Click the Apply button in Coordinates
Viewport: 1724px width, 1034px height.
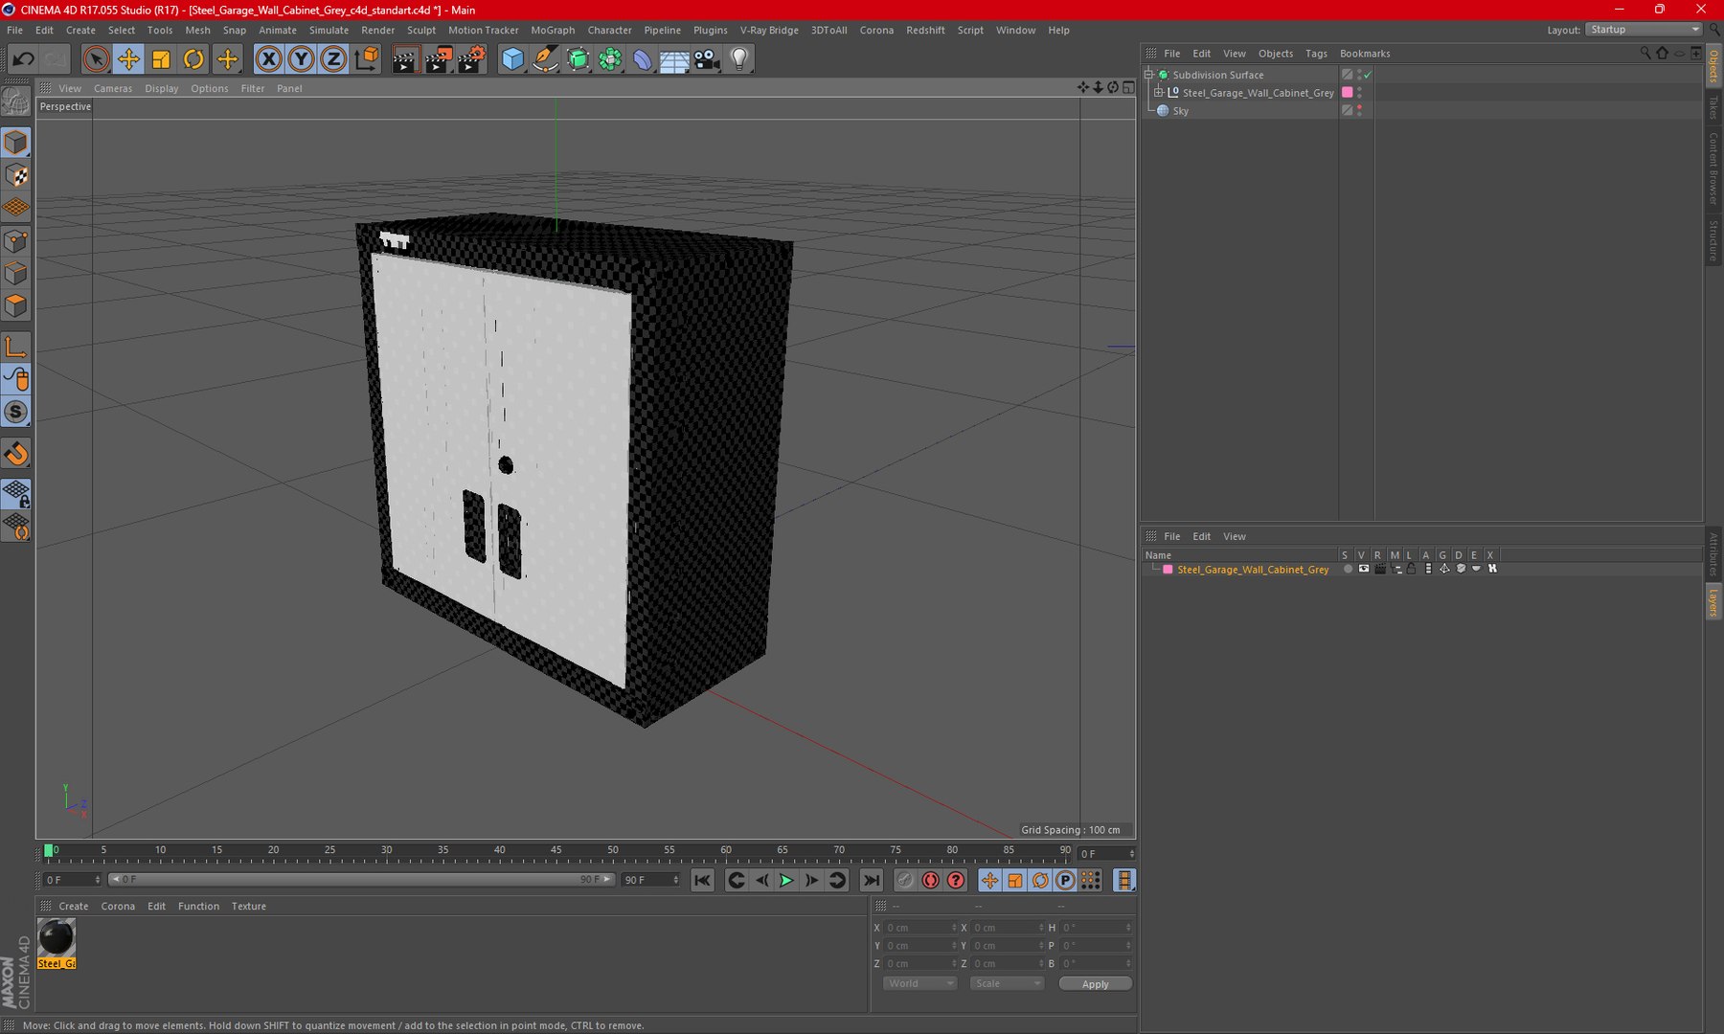1095,984
